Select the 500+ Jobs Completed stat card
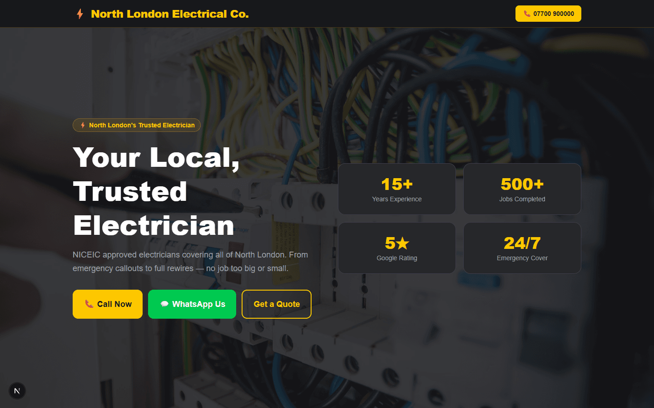 click(x=522, y=189)
